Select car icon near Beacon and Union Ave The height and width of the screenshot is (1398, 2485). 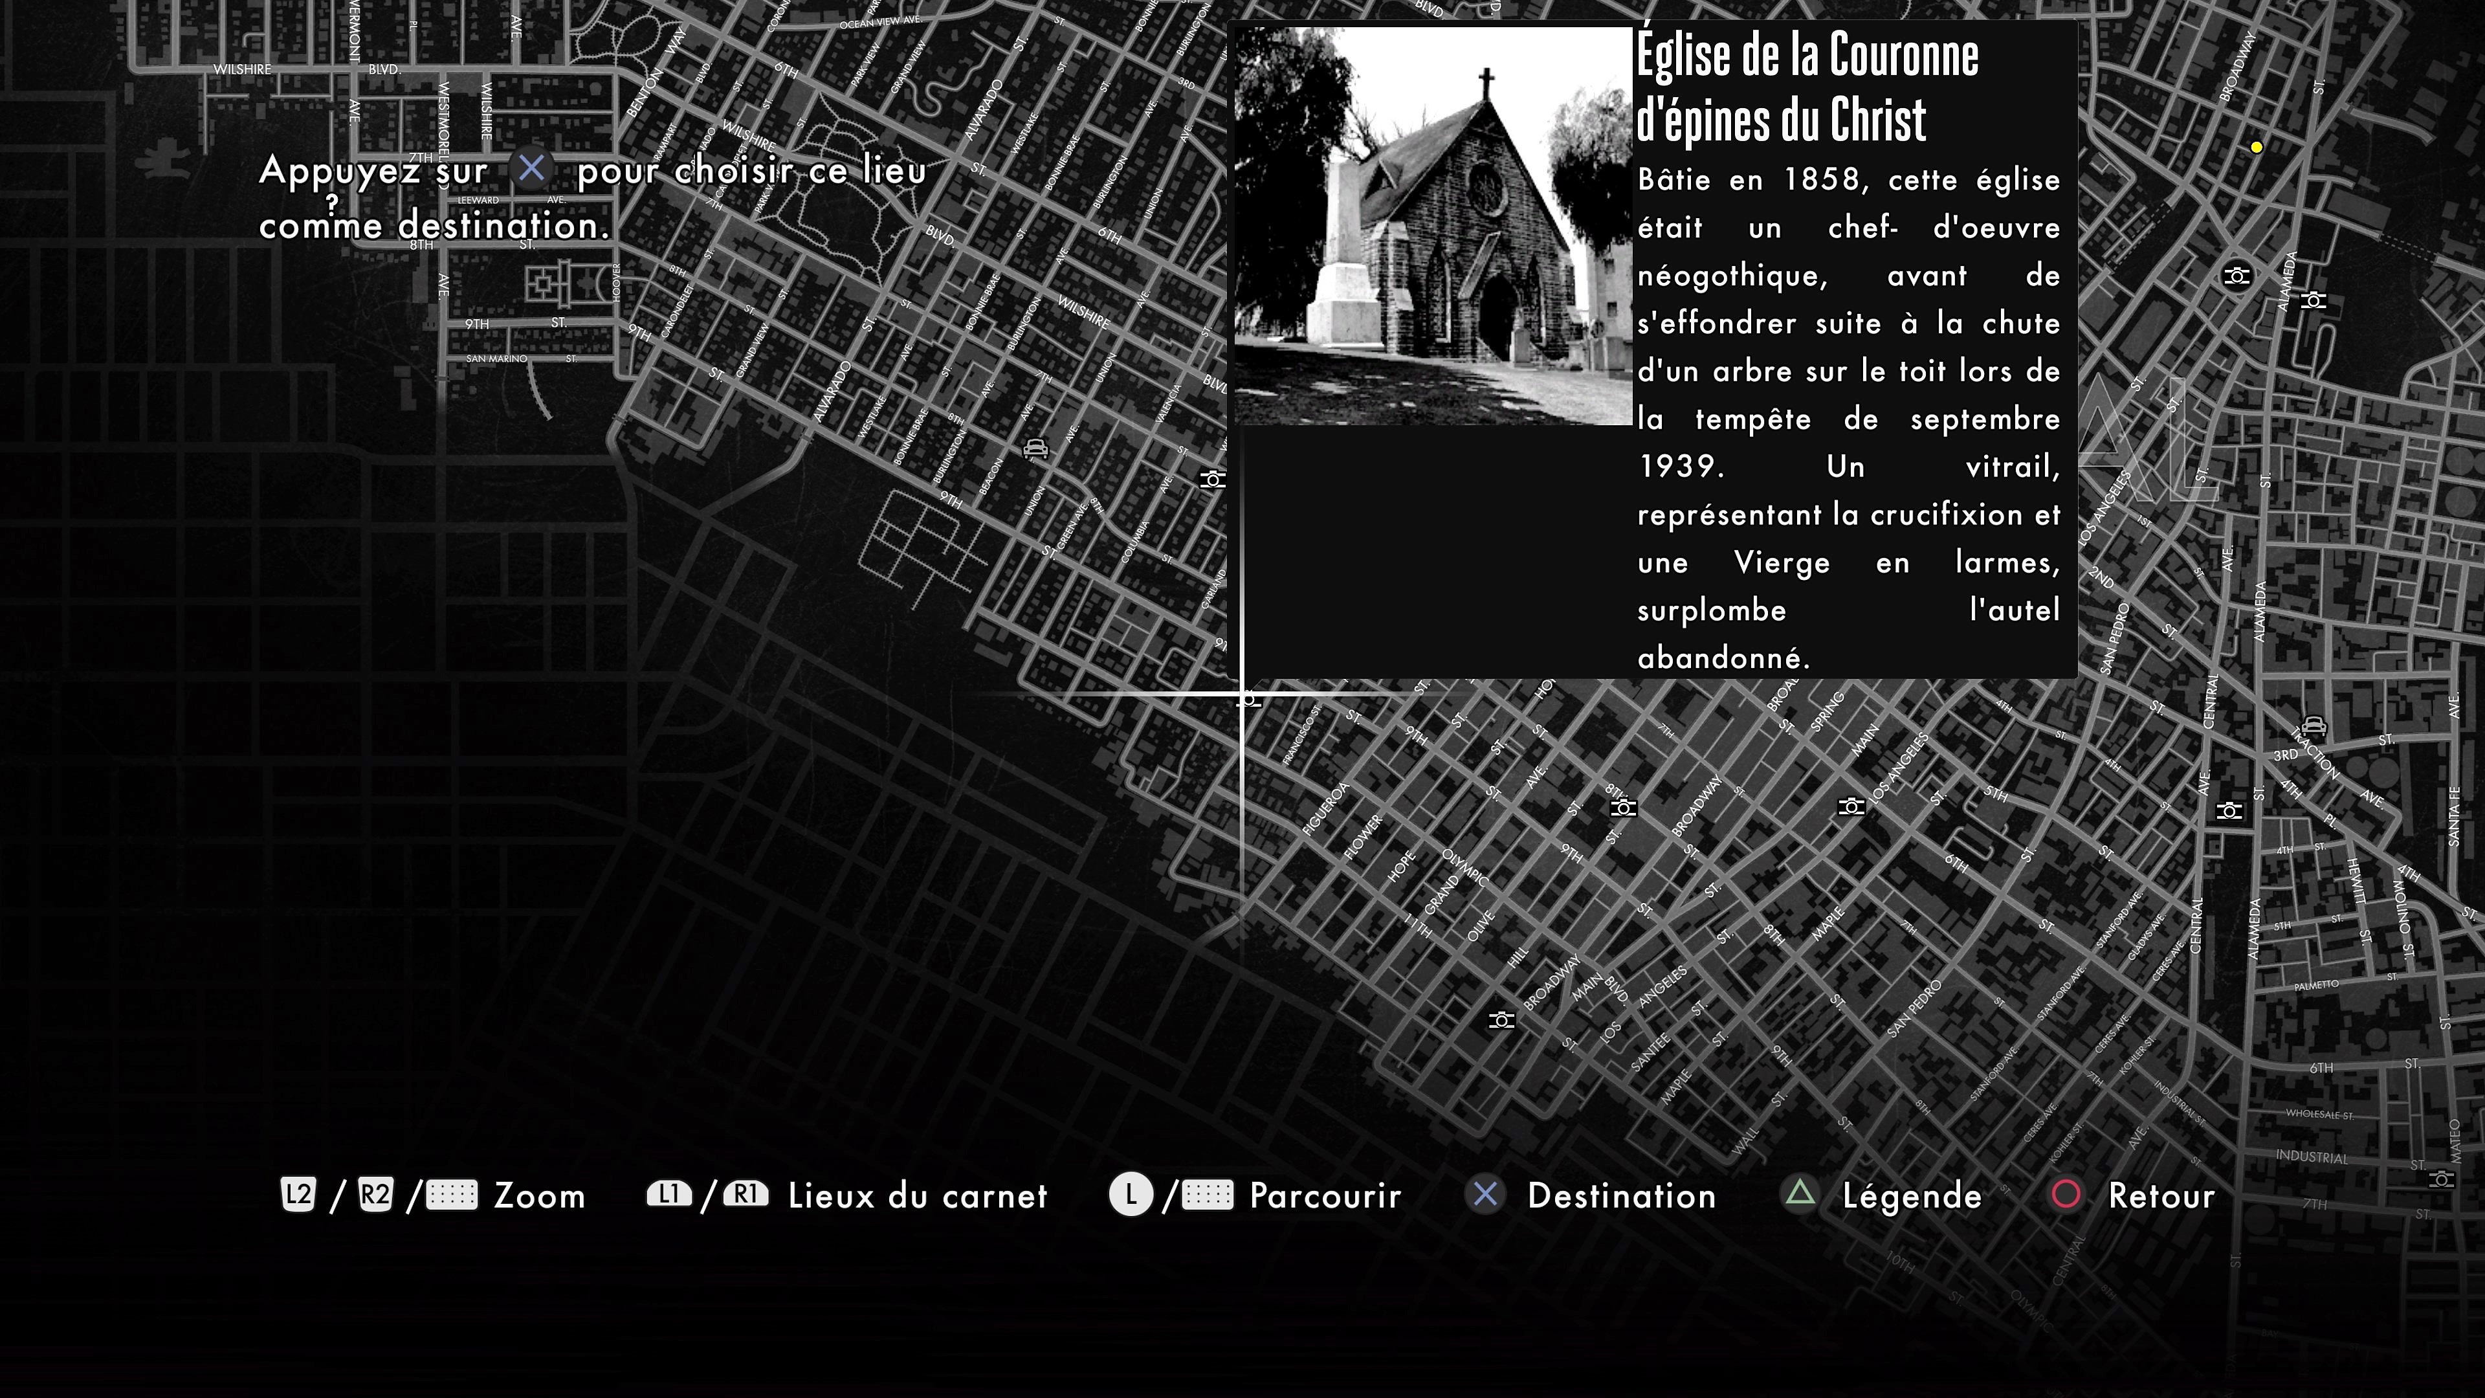(1035, 448)
